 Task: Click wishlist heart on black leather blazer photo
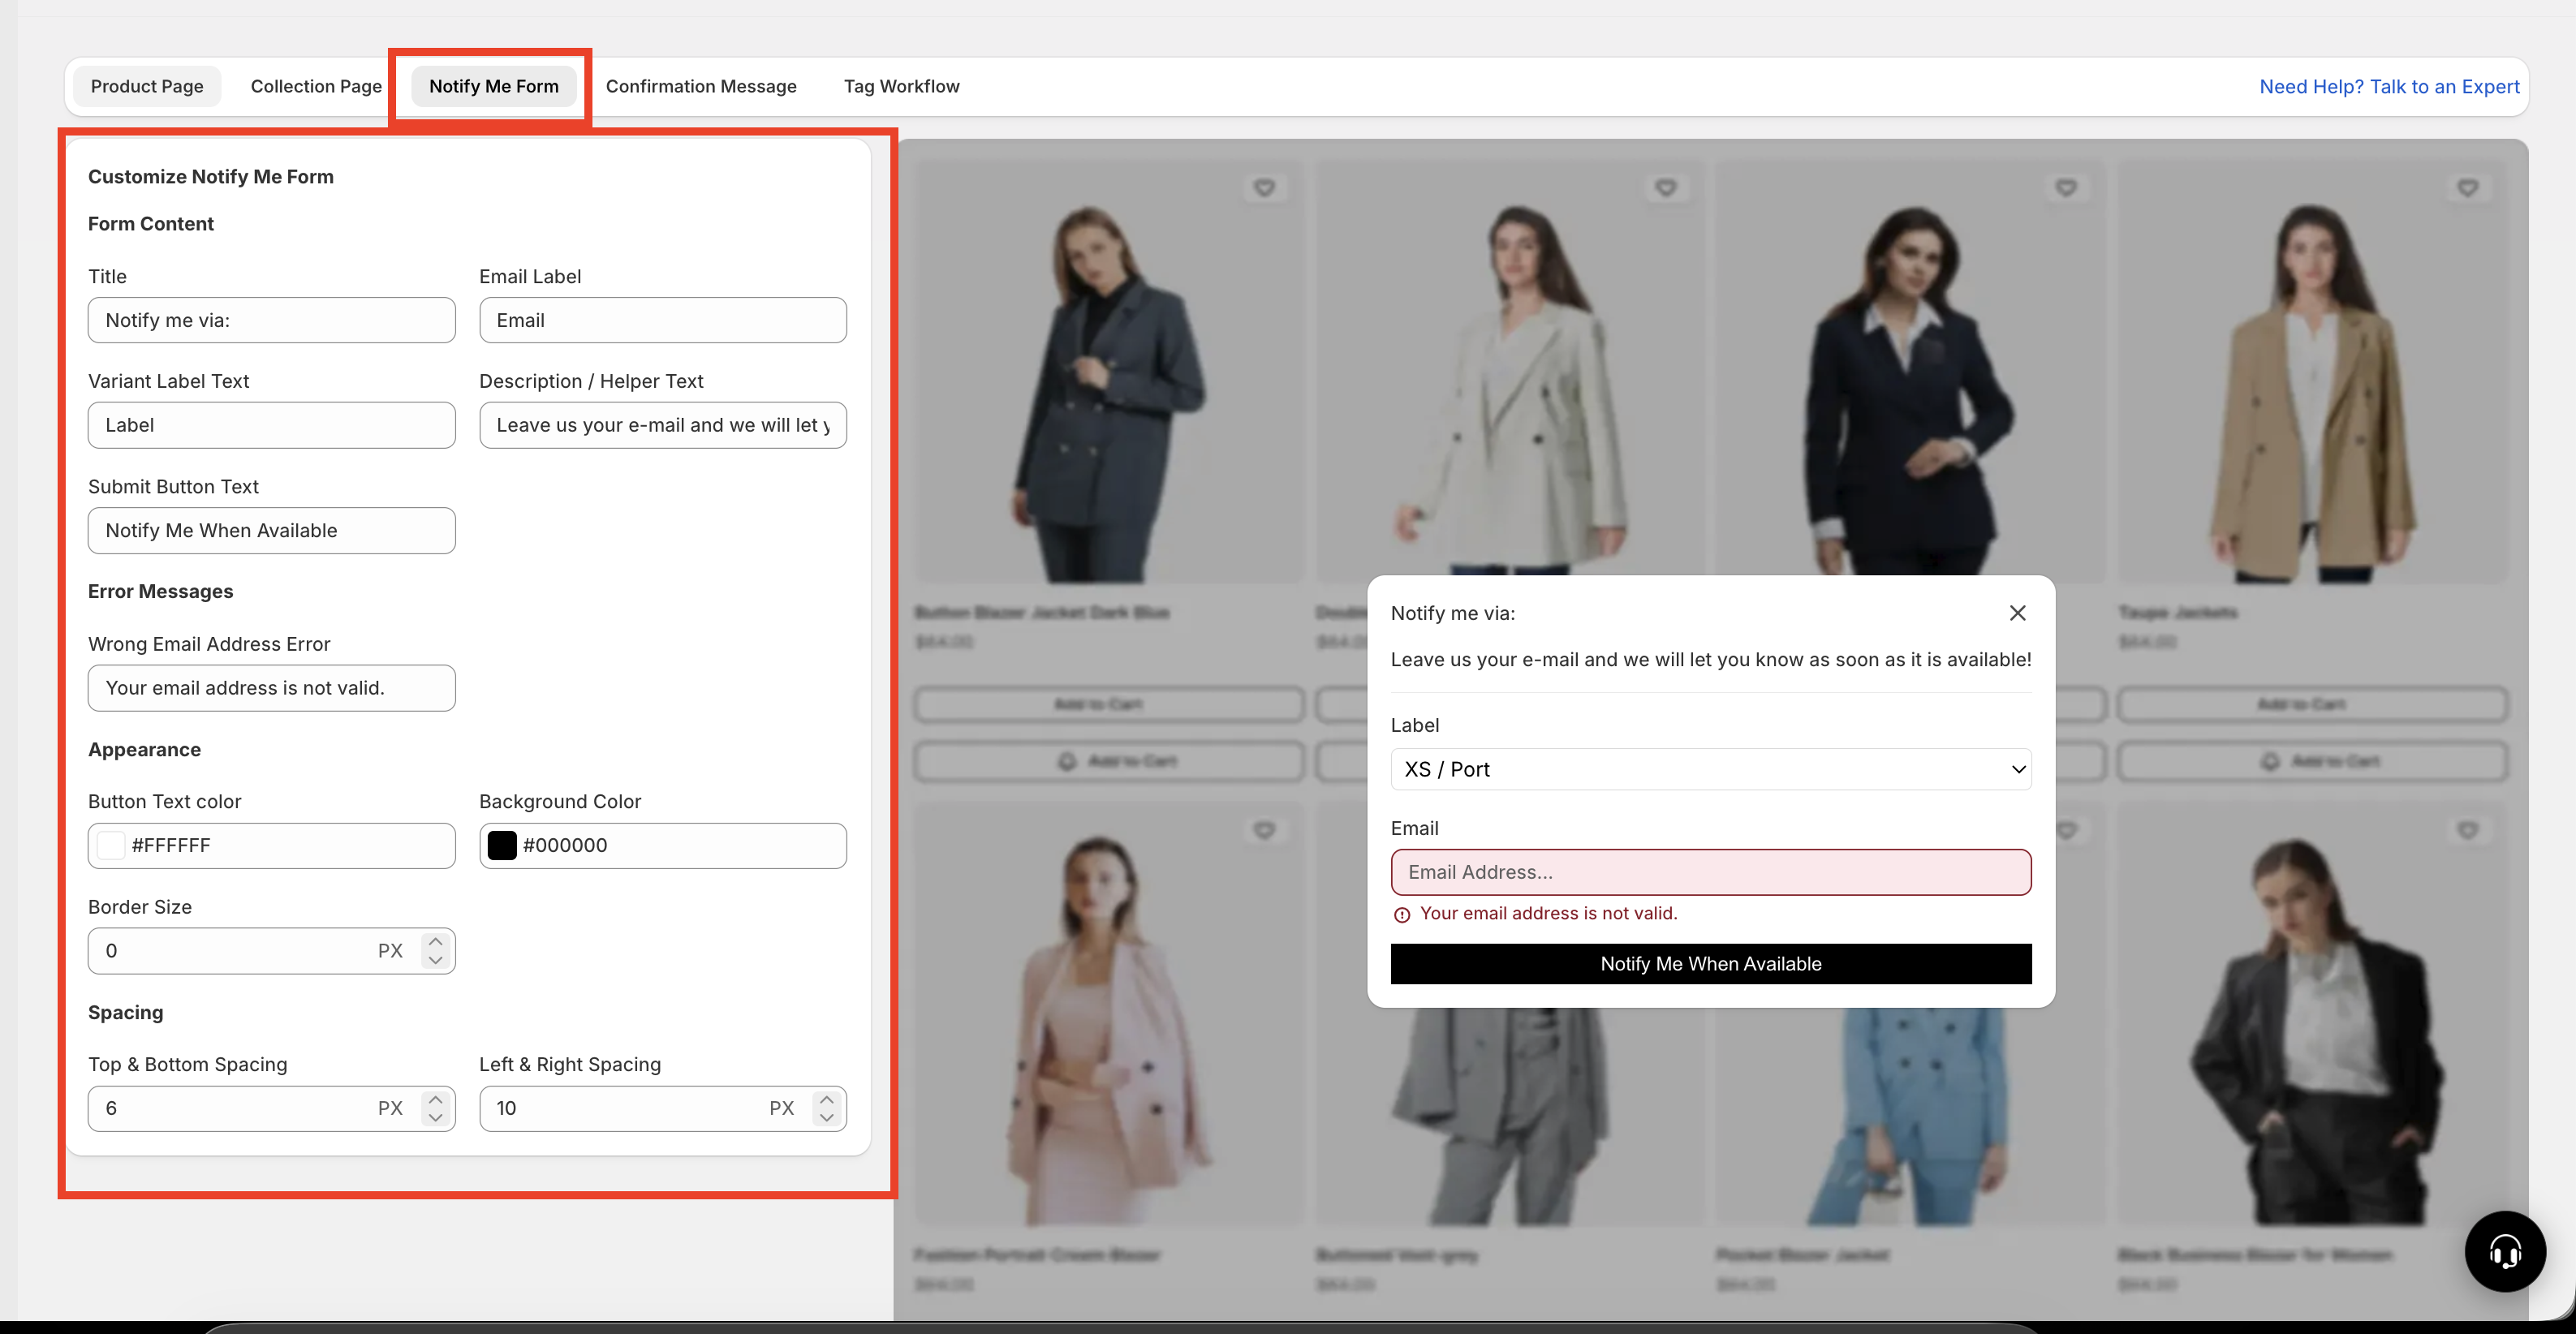(x=2468, y=830)
